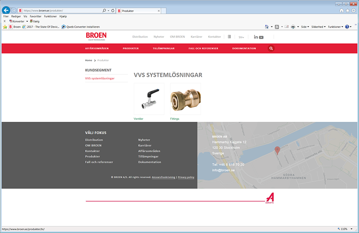The width and height of the screenshot is (359, 233).
Task: Open the Fittings link below the fitting image
Action: tap(175, 119)
